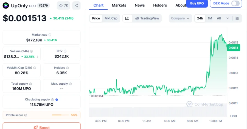Add UPO to watchlist with star
247x129 pixels.
click(63, 5)
